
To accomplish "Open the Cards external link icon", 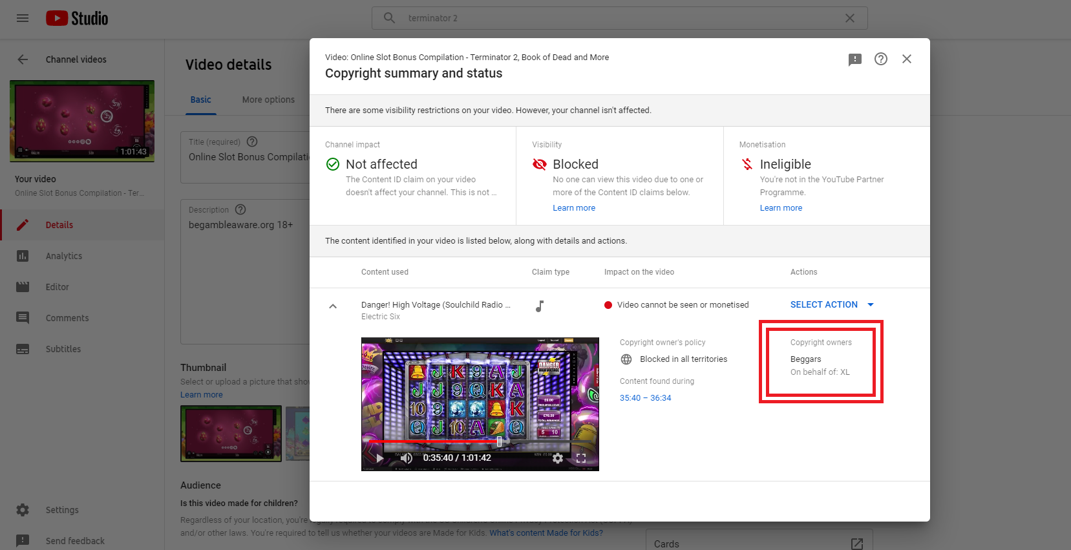I will point(857,544).
